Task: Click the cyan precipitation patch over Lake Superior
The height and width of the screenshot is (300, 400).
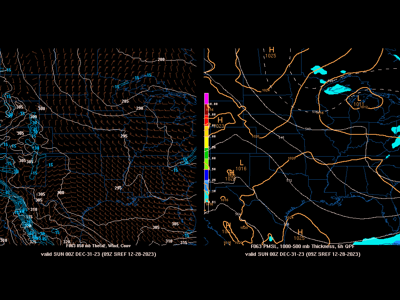Action: (338, 89)
